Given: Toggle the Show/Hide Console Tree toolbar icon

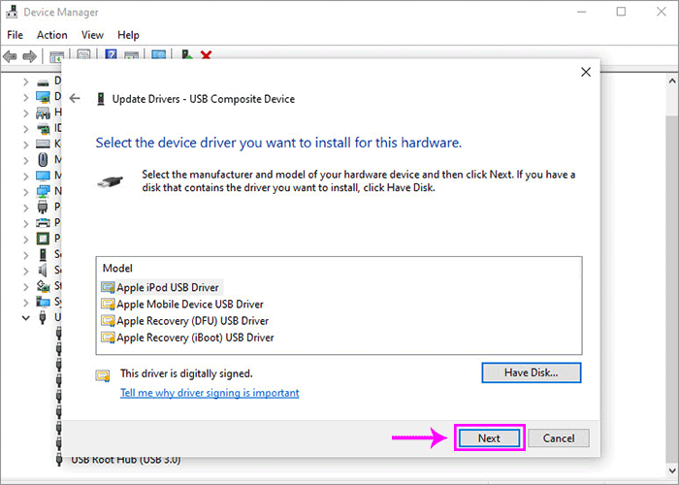Looking at the screenshot, I should (56, 56).
